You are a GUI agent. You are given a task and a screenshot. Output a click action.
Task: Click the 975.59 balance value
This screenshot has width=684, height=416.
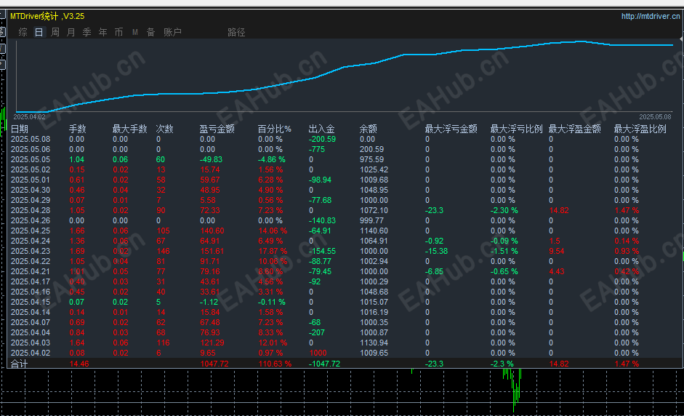[x=371, y=159]
